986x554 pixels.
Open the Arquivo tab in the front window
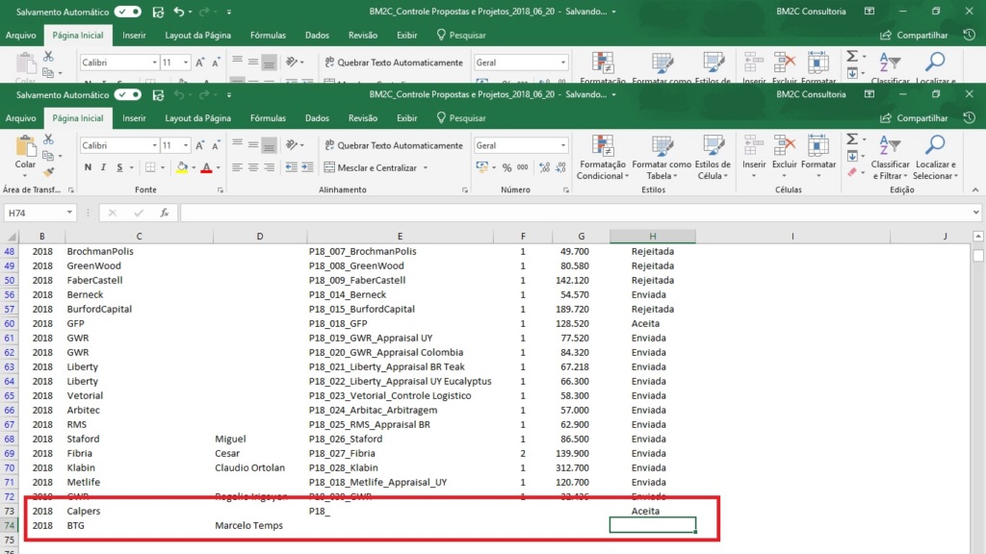(x=21, y=118)
